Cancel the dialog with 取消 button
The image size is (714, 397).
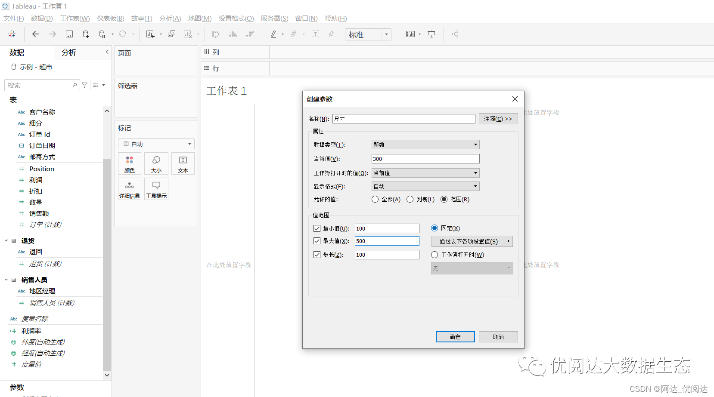(498, 337)
